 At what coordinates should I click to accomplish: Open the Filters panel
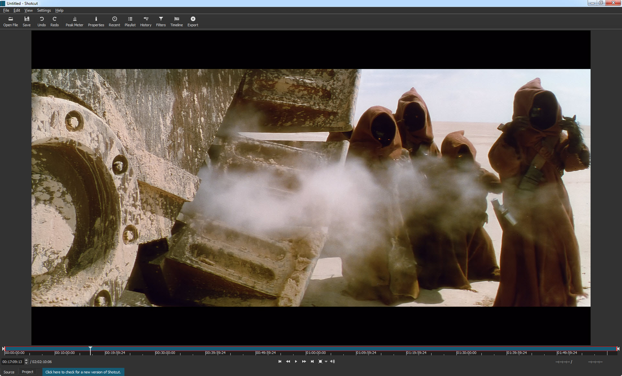click(161, 21)
